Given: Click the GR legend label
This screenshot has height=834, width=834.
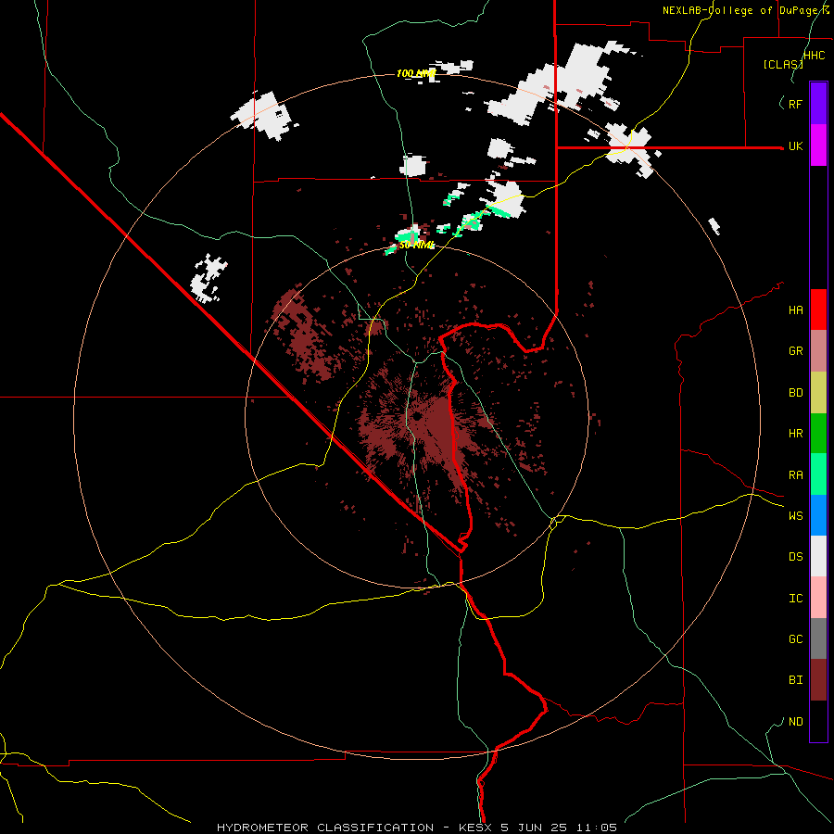Looking at the screenshot, I should coord(795,351).
